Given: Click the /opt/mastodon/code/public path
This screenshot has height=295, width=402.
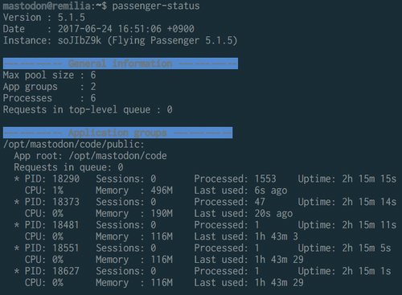Looking at the screenshot, I should [74, 145].
